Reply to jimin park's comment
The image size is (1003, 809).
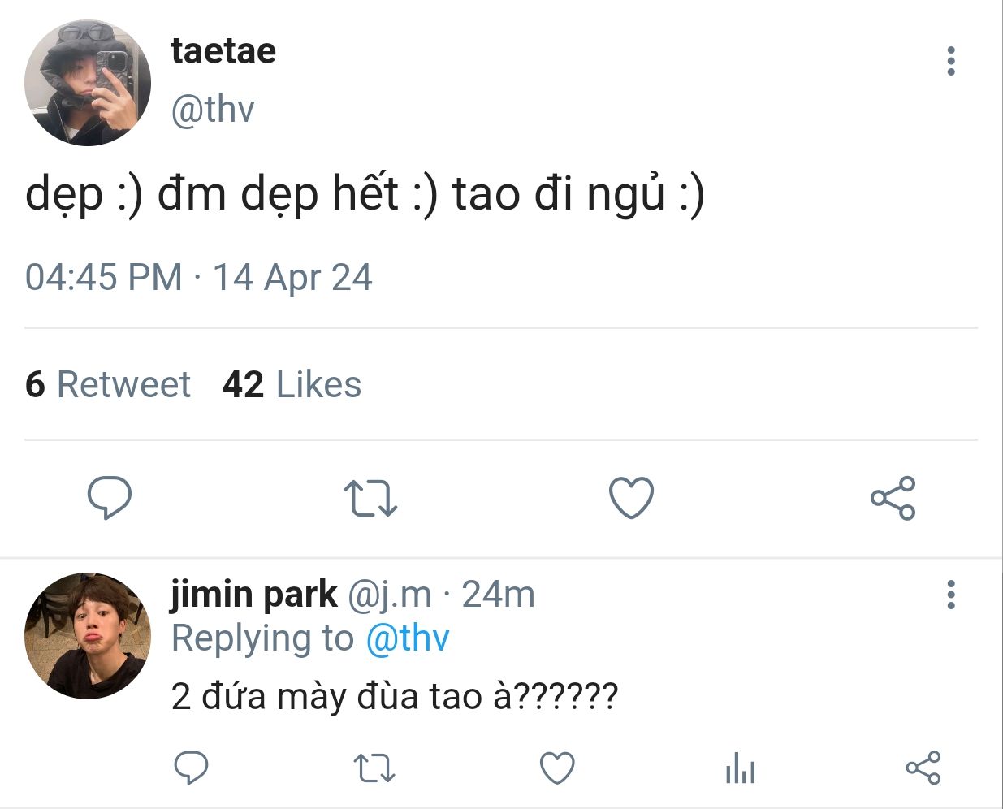tap(192, 768)
